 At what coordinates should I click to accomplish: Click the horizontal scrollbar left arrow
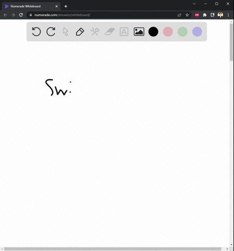[2, 249]
